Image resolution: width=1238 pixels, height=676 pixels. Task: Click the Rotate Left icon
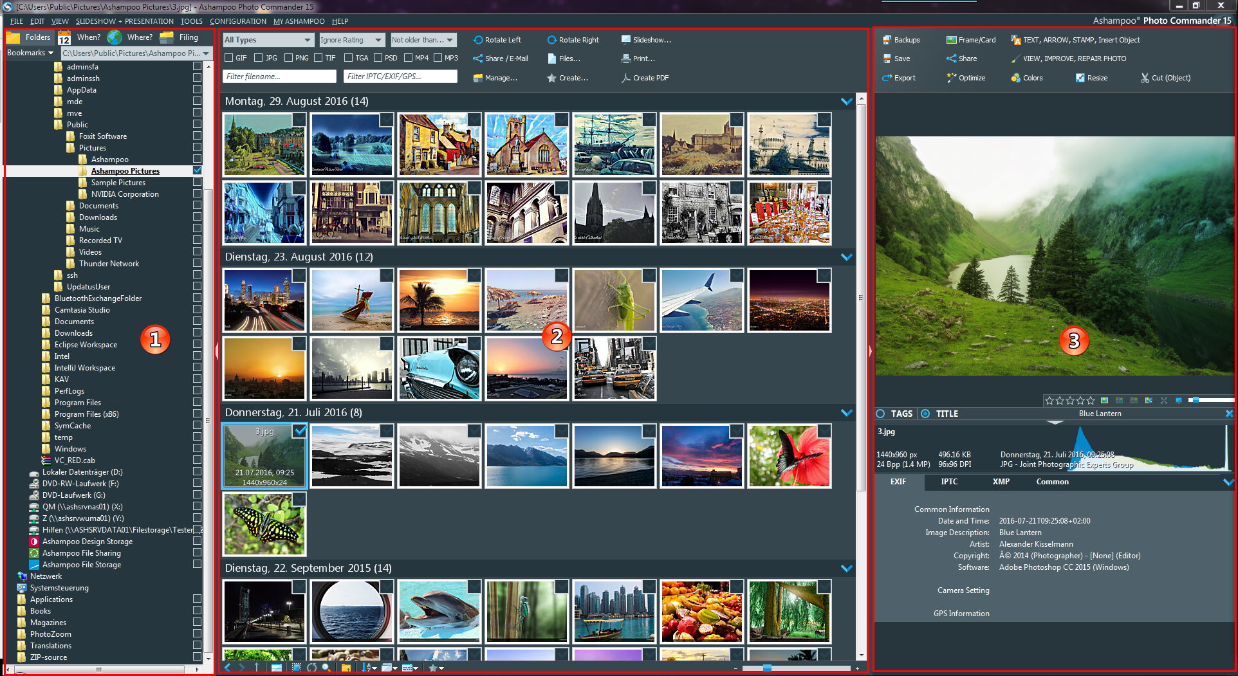tap(478, 40)
